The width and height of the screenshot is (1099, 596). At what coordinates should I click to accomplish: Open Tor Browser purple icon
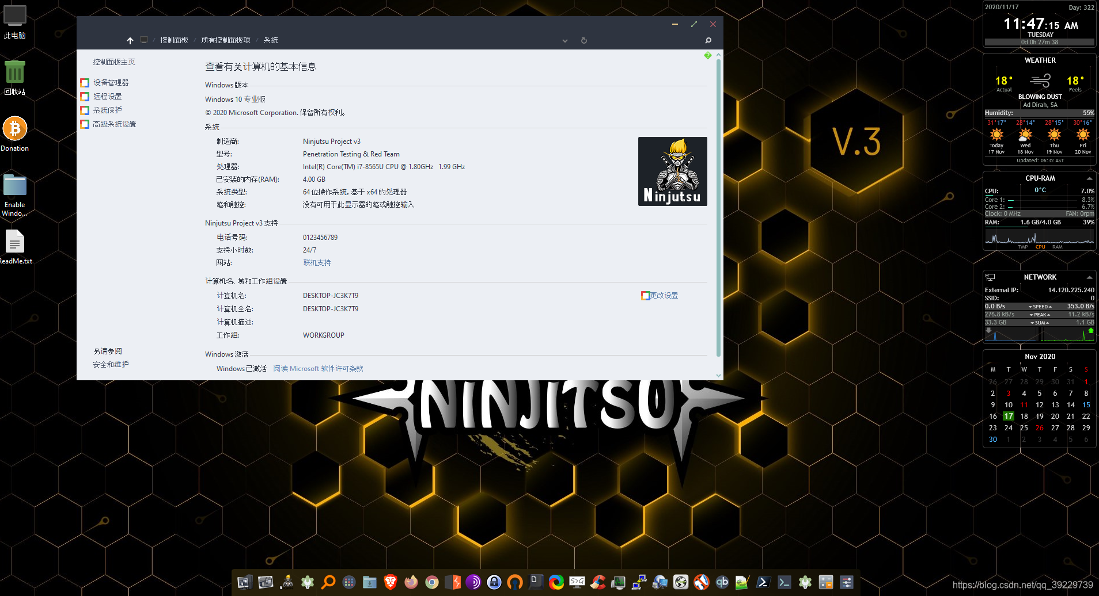tap(473, 582)
